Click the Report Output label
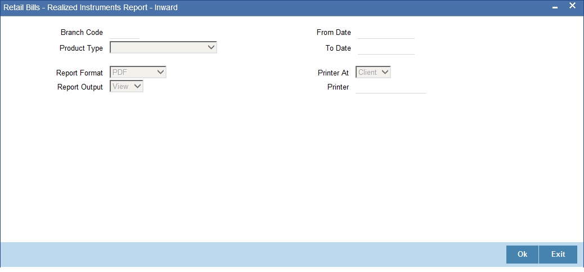 80,87
